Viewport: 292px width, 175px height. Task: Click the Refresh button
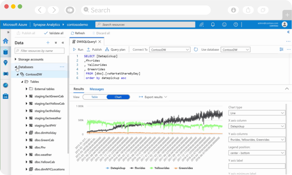(x=78, y=33)
